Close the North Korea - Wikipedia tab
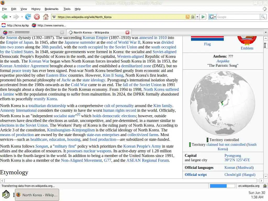The image size is (268, 201). tap(127, 32)
